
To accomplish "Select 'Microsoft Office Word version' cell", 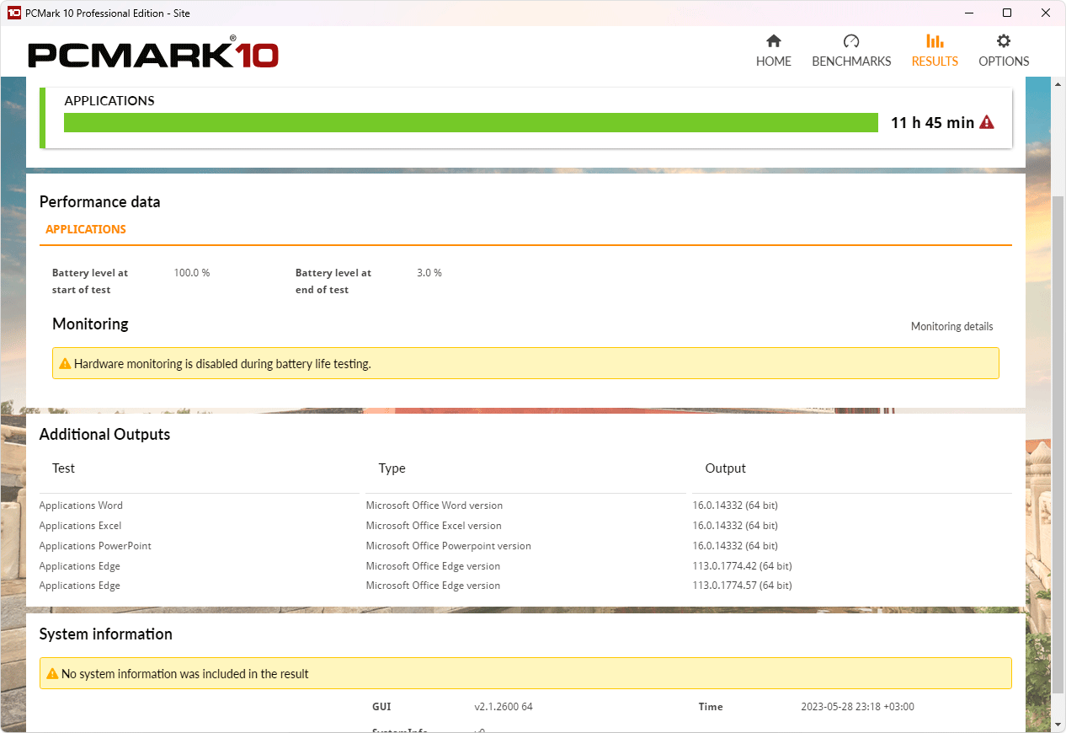I will click(434, 506).
